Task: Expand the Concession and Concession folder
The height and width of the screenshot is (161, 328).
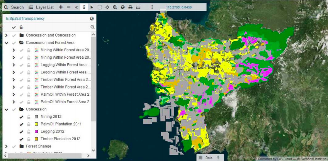Action: [6, 35]
